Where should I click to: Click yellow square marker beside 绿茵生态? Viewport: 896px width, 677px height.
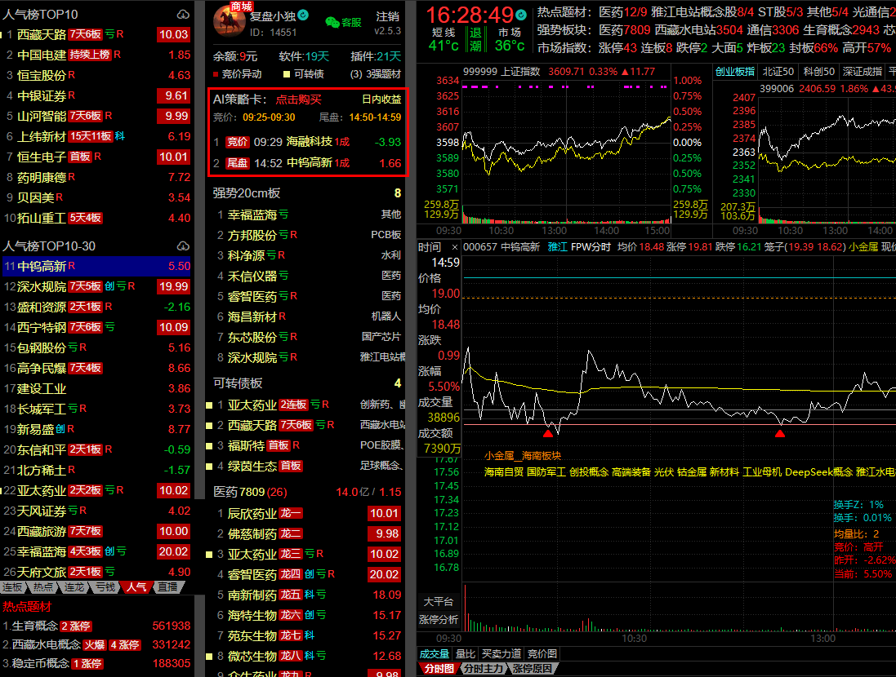click(x=209, y=467)
